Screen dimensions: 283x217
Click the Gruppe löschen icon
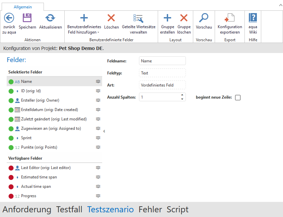[184, 18]
